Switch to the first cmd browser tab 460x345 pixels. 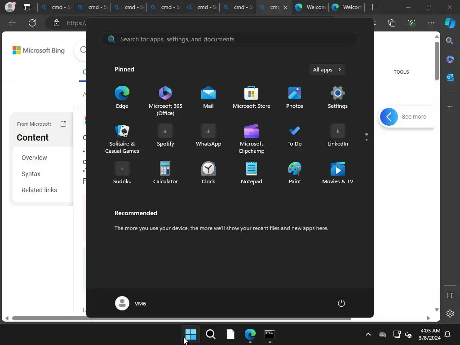tap(56, 7)
